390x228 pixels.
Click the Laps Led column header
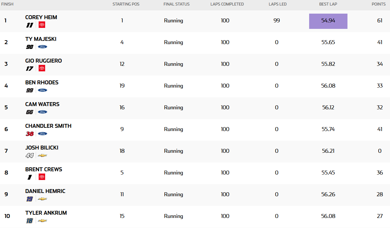tap(278, 4)
